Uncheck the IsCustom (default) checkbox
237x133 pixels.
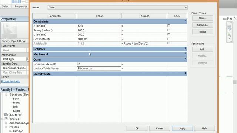click(79, 64)
